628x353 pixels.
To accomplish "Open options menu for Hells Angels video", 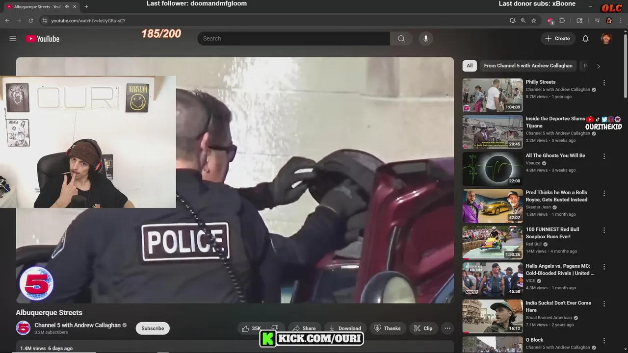I will (604, 267).
